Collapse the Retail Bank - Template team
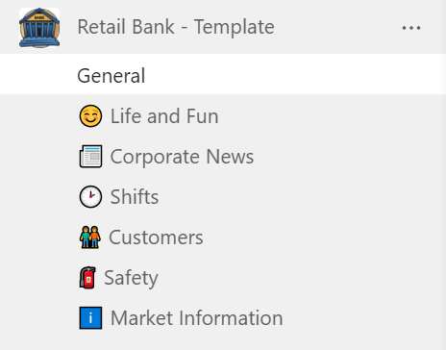The image size is (446, 350). pos(223,27)
